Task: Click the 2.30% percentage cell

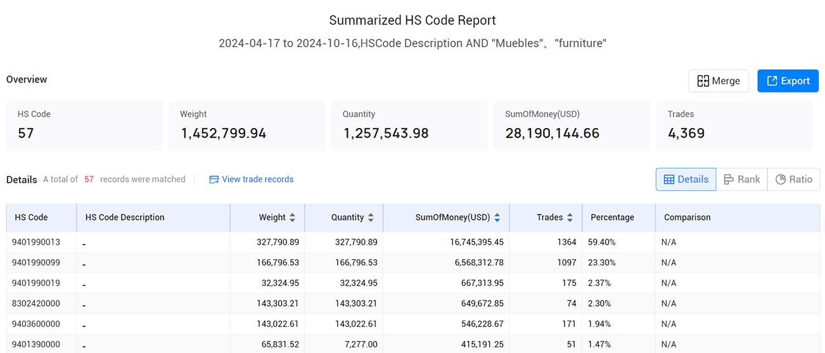Action: [x=618, y=304]
